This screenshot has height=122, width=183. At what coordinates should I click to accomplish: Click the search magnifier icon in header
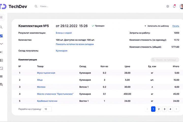pyautogui.click(x=36, y=6)
